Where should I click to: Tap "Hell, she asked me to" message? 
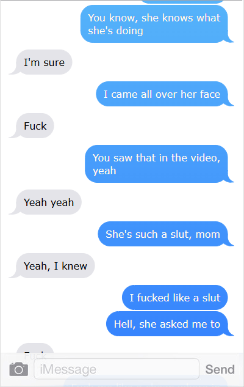pos(167,323)
